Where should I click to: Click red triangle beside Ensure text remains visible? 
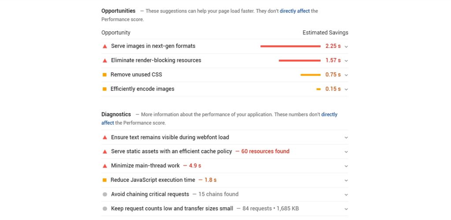point(105,138)
